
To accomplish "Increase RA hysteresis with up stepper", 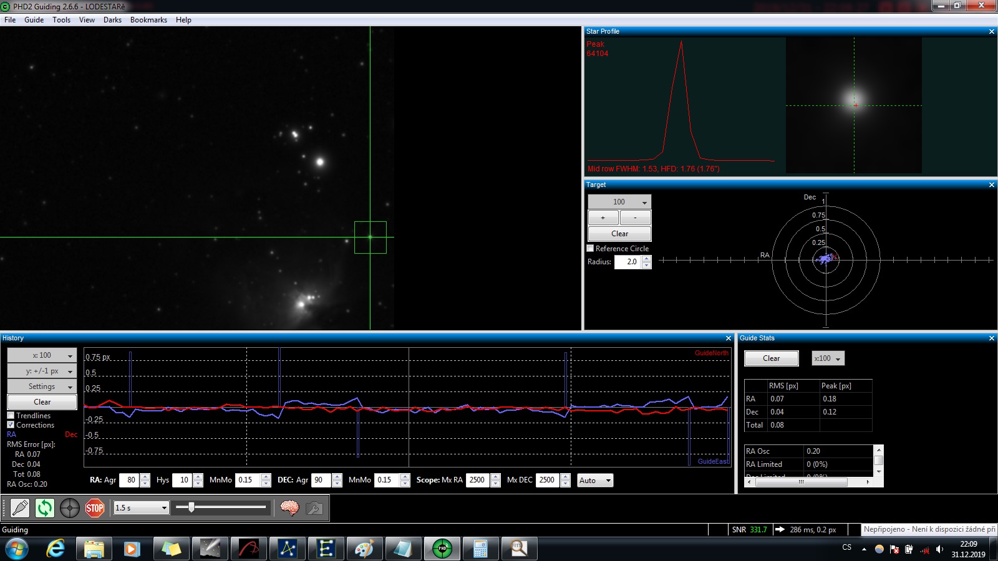I will 198,477.
